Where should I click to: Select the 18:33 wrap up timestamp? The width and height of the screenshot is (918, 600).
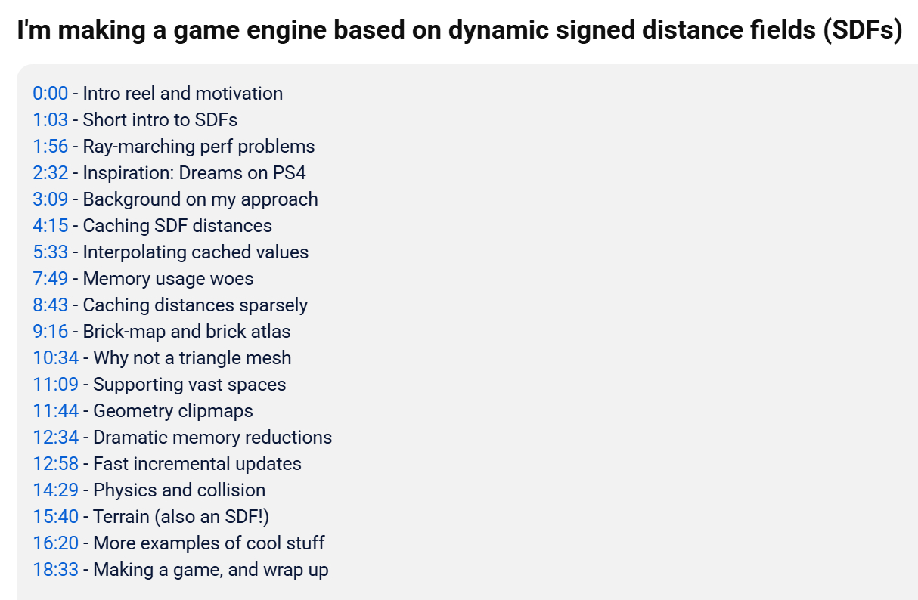pyautogui.click(x=55, y=570)
